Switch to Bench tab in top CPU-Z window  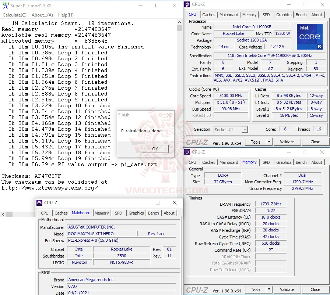coord(301,15)
